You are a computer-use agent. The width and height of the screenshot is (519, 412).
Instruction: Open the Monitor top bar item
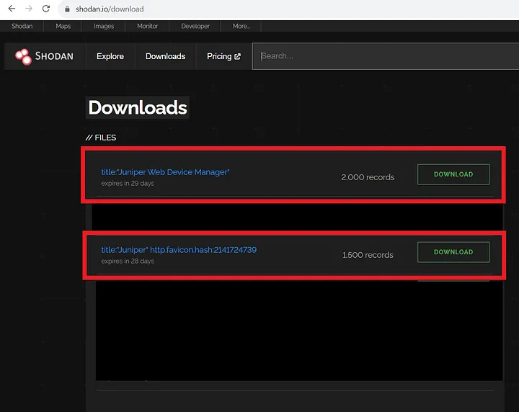pyautogui.click(x=147, y=26)
